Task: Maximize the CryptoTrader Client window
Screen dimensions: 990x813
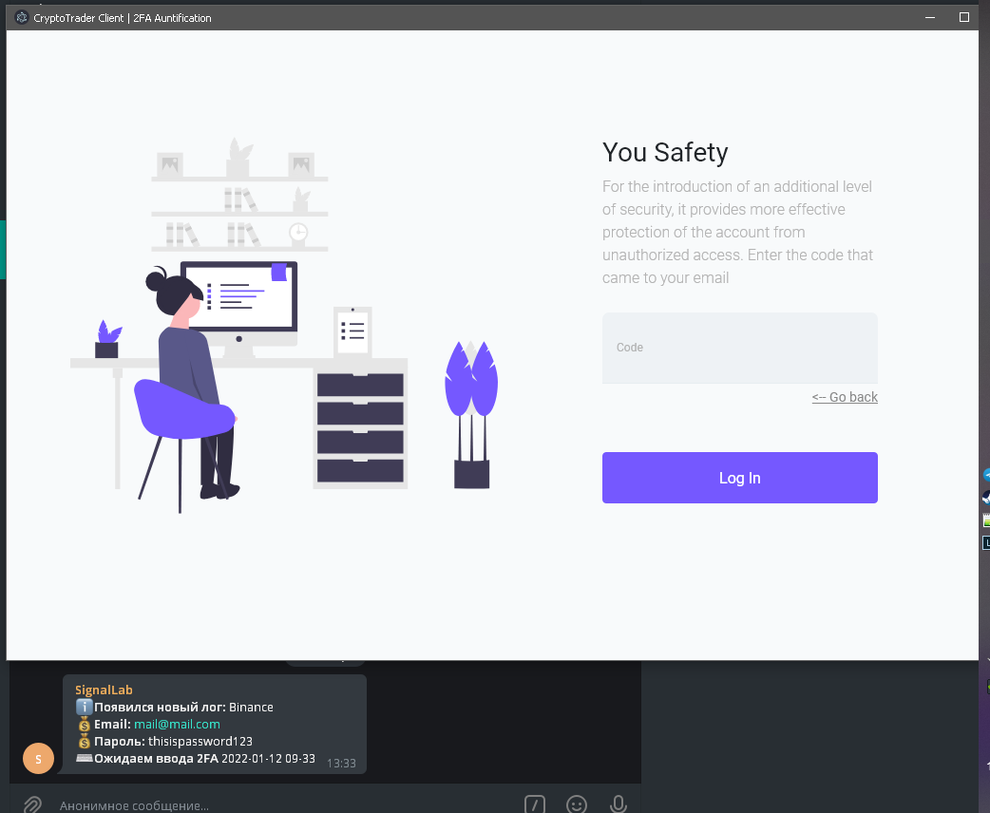Action: [963, 17]
